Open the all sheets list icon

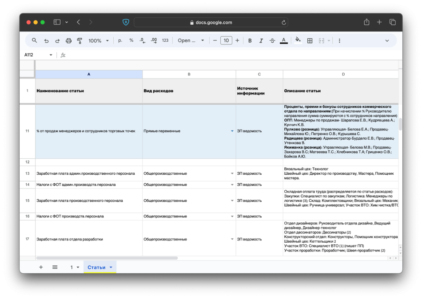tap(55, 267)
